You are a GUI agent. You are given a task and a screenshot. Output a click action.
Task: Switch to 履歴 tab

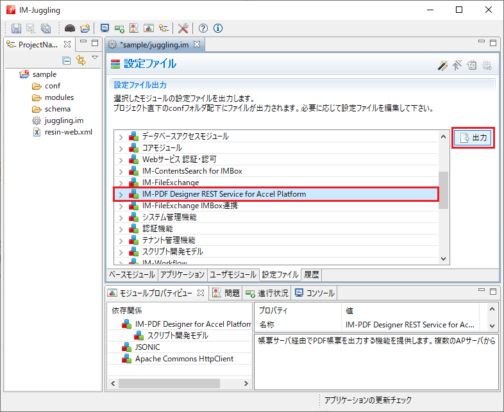312,274
